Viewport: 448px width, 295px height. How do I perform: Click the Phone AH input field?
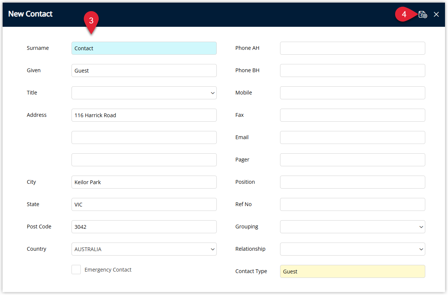click(x=353, y=48)
